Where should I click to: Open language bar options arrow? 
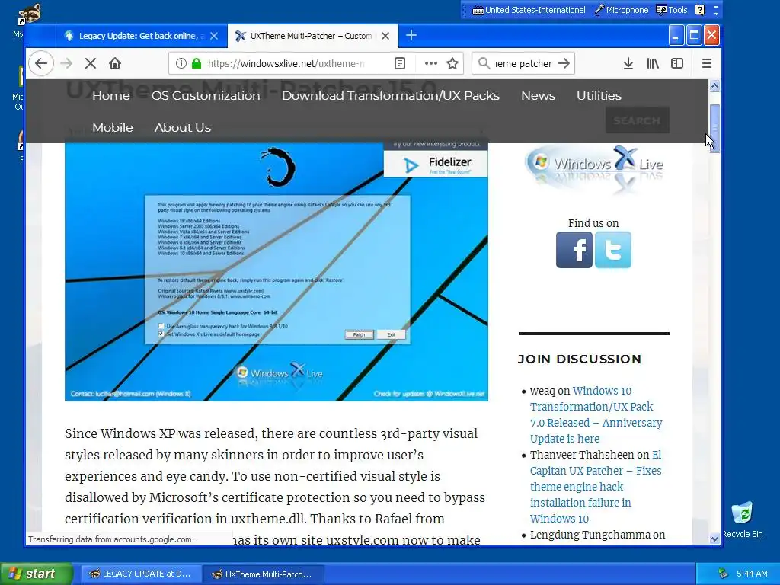[716, 13]
